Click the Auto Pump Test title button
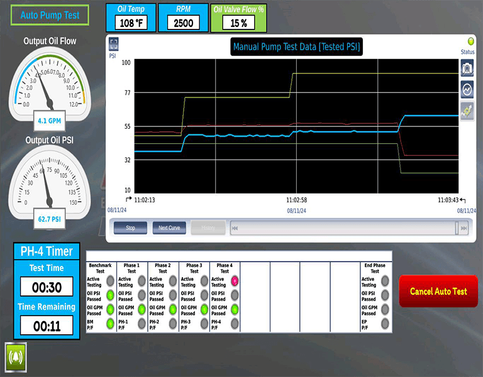This screenshot has width=483, height=377. tap(50, 15)
